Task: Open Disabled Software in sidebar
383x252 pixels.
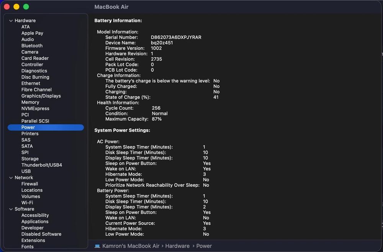Action: tap(41, 234)
